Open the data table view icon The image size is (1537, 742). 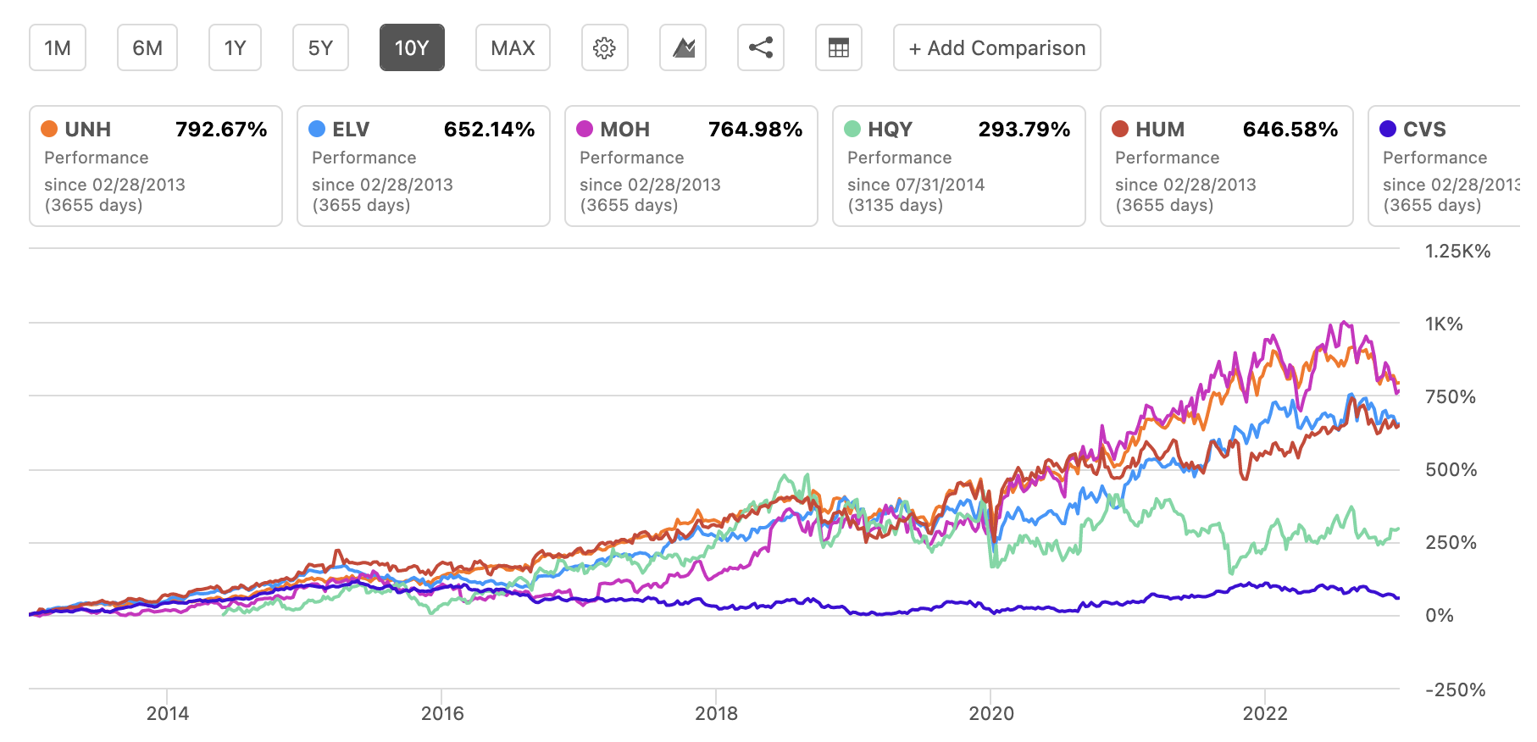839,47
